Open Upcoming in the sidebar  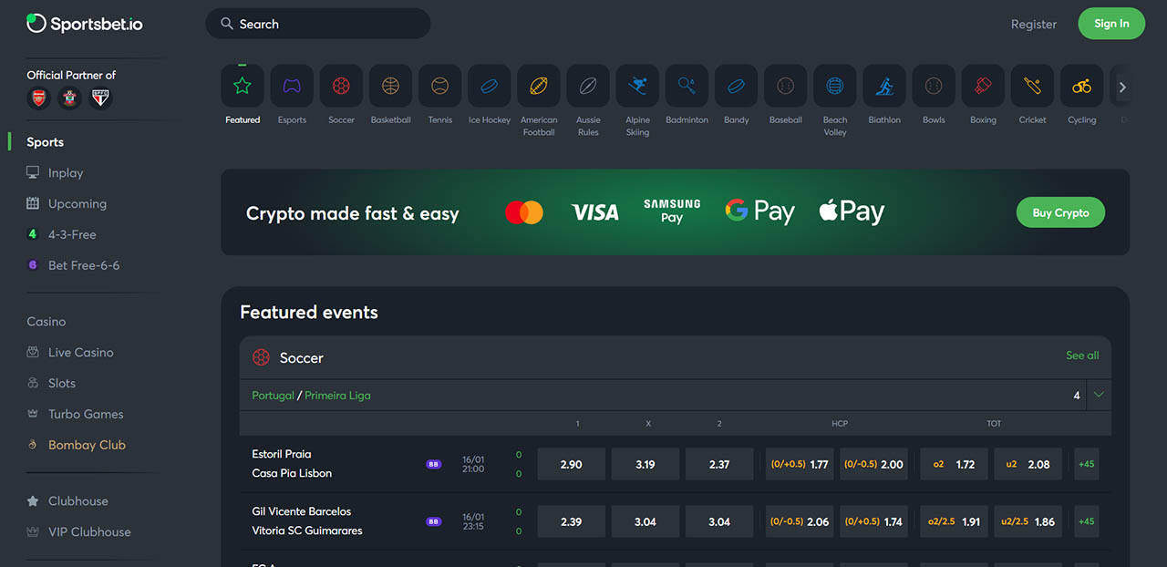point(67,204)
